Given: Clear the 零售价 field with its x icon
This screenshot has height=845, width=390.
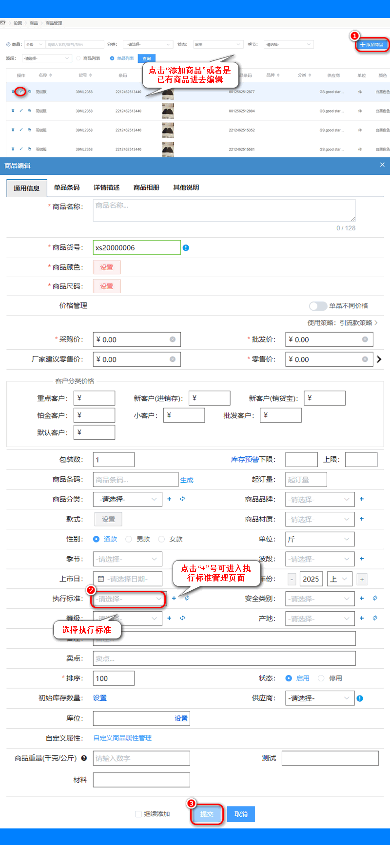Looking at the screenshot, I should [x=365, y=359].
